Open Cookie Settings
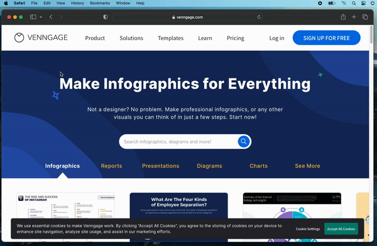The width and height of the screenshot is (377, 246). pyautogui.click(x=308, y=229)
